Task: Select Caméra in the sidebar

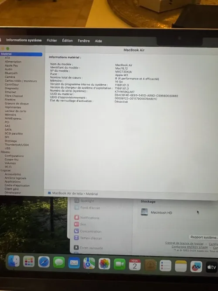Action: (10, 77)
